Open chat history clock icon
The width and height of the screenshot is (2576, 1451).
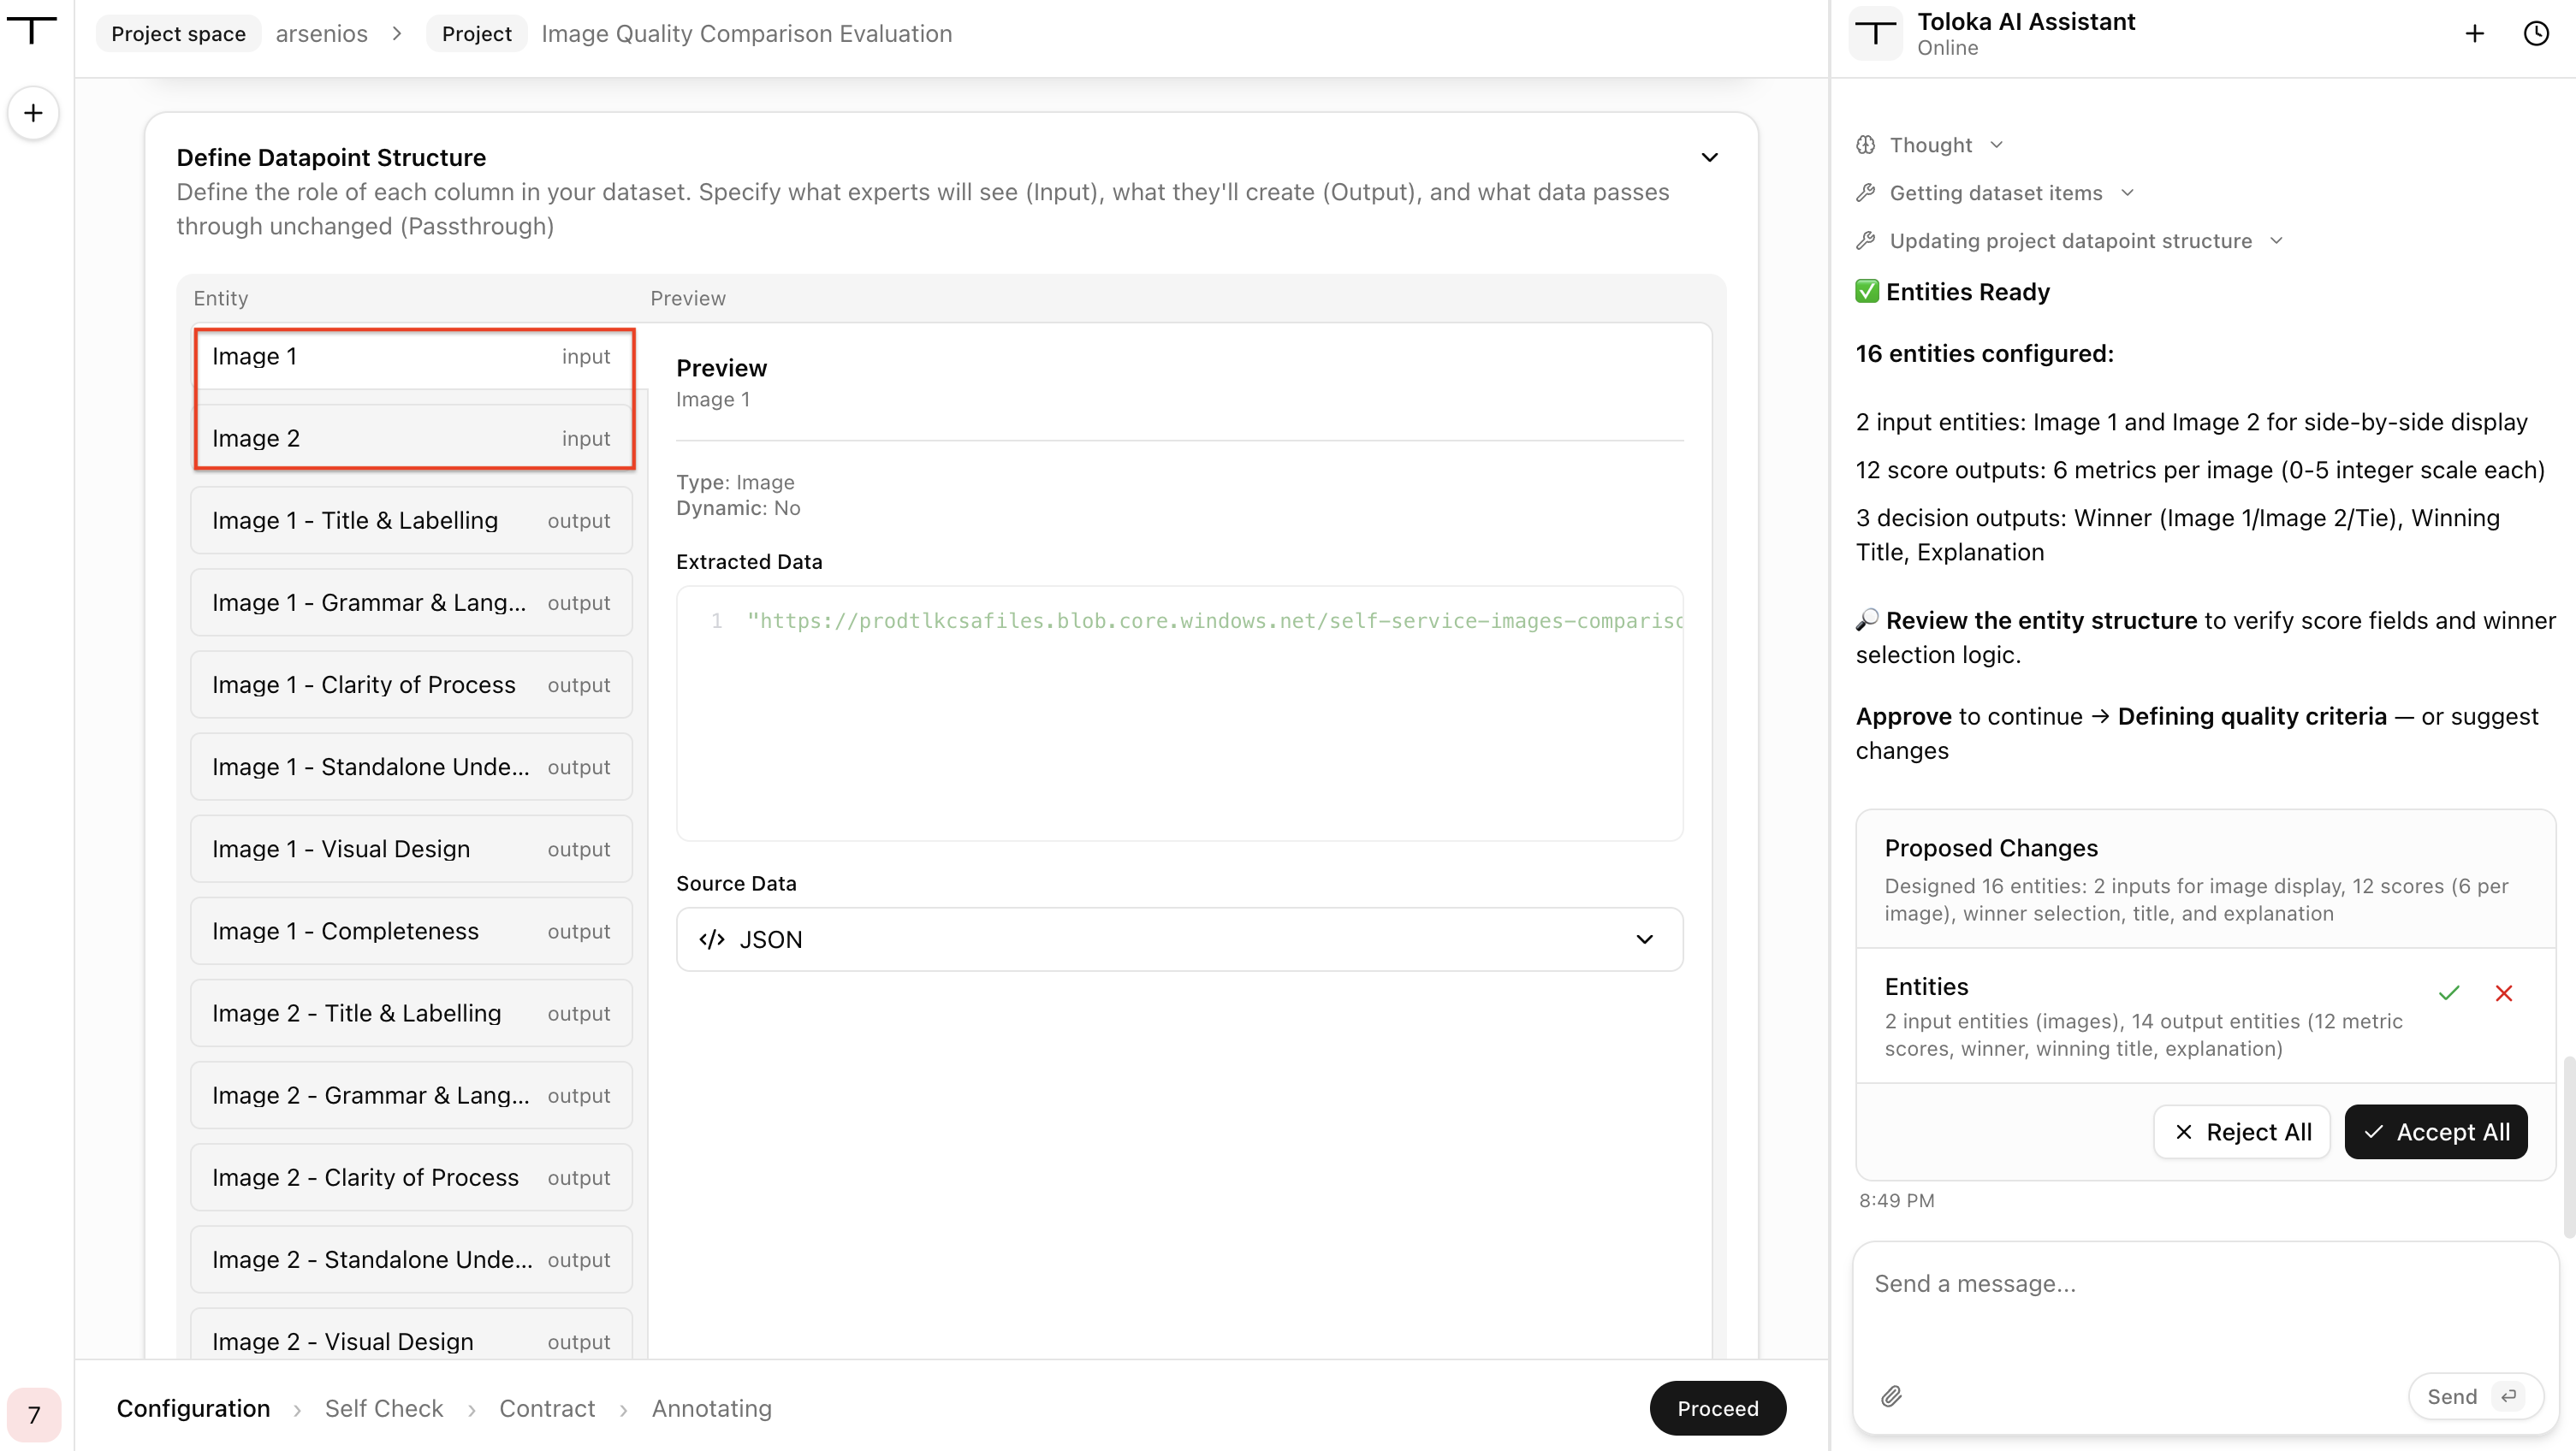(x=2536, y=34)
